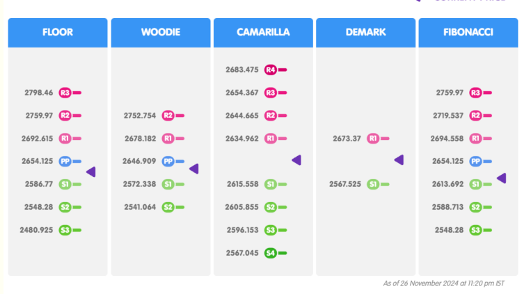This screenshot has width=522, height=294.
Task: Click the Floor pivot point value 2654.125
Action: (x=39, y=161)
